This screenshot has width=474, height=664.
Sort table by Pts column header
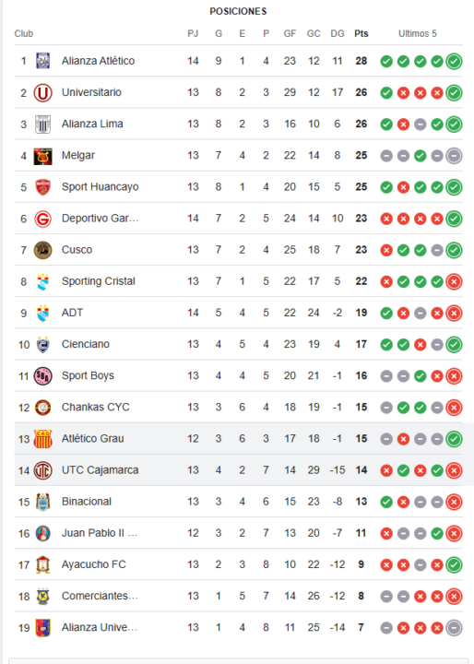(x=361, y=34)
